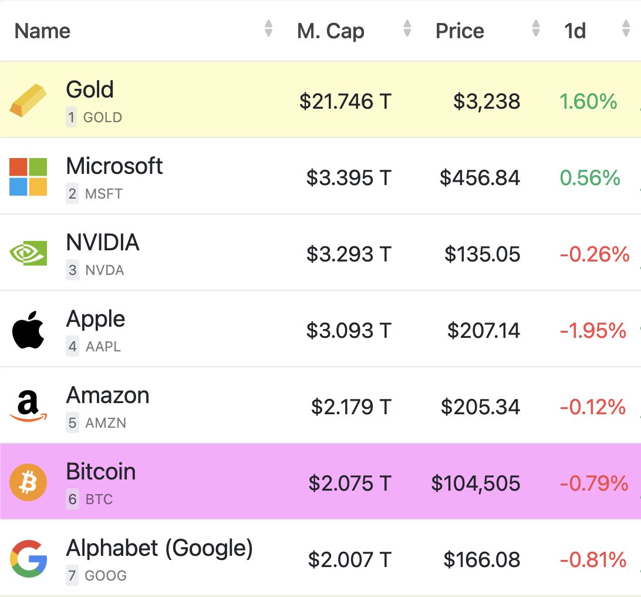Open the Bitcoin name link
Viewport: 641px width, 597px height.
pos(101,472)
